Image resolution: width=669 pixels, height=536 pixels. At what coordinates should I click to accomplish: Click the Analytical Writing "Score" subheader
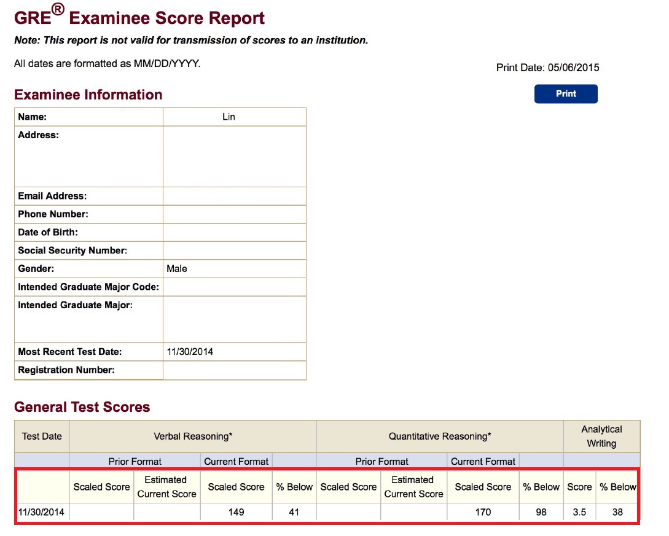[x=579, y=487]
